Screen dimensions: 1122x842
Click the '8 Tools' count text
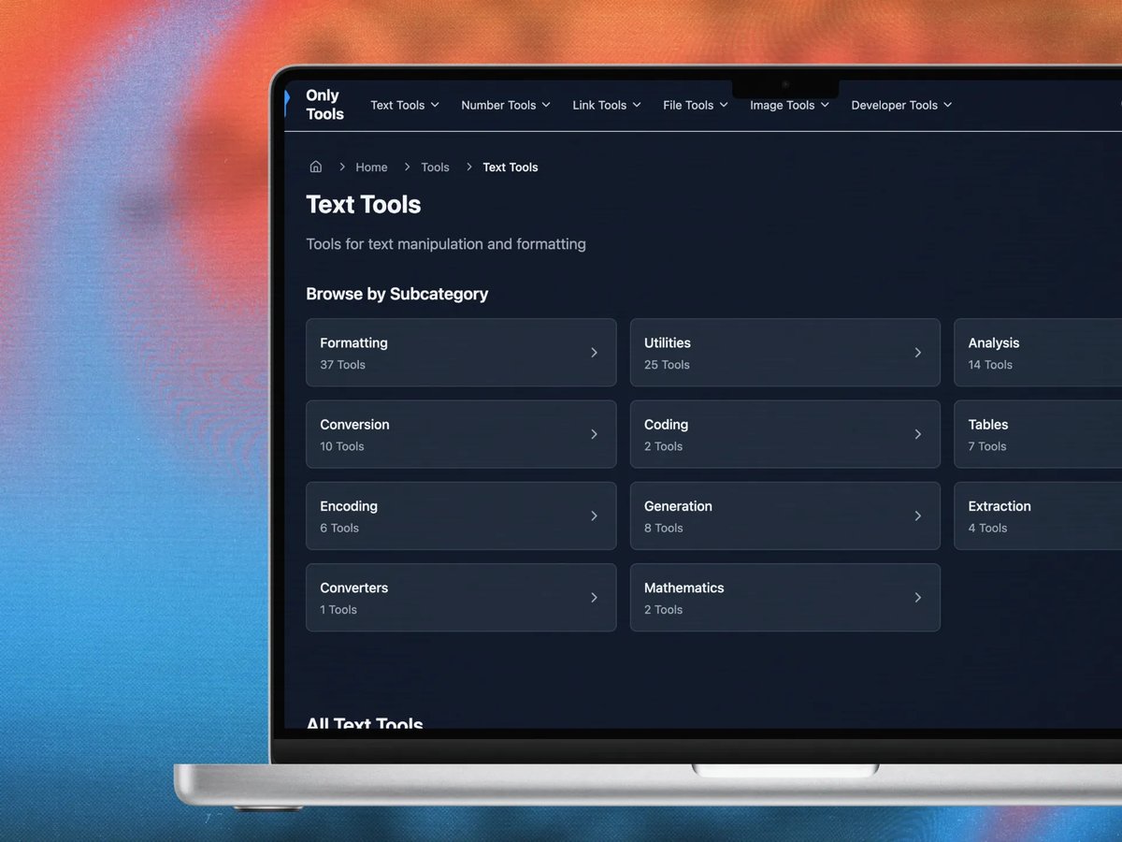(x=664, y=528)
